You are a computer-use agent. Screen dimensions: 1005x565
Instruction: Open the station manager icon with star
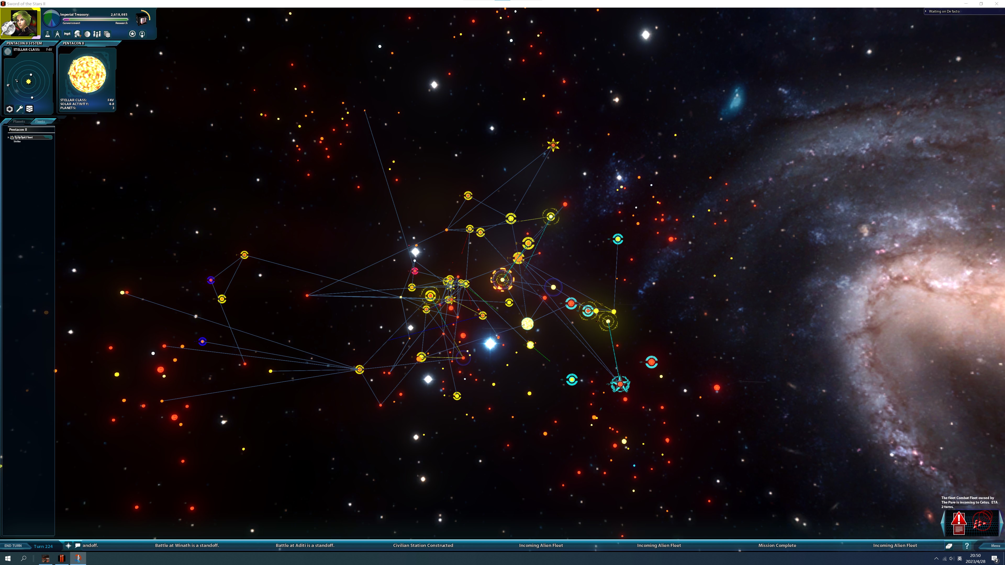pyautogui.click(x=77, y=34)
